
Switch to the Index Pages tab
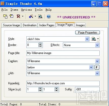47,25
